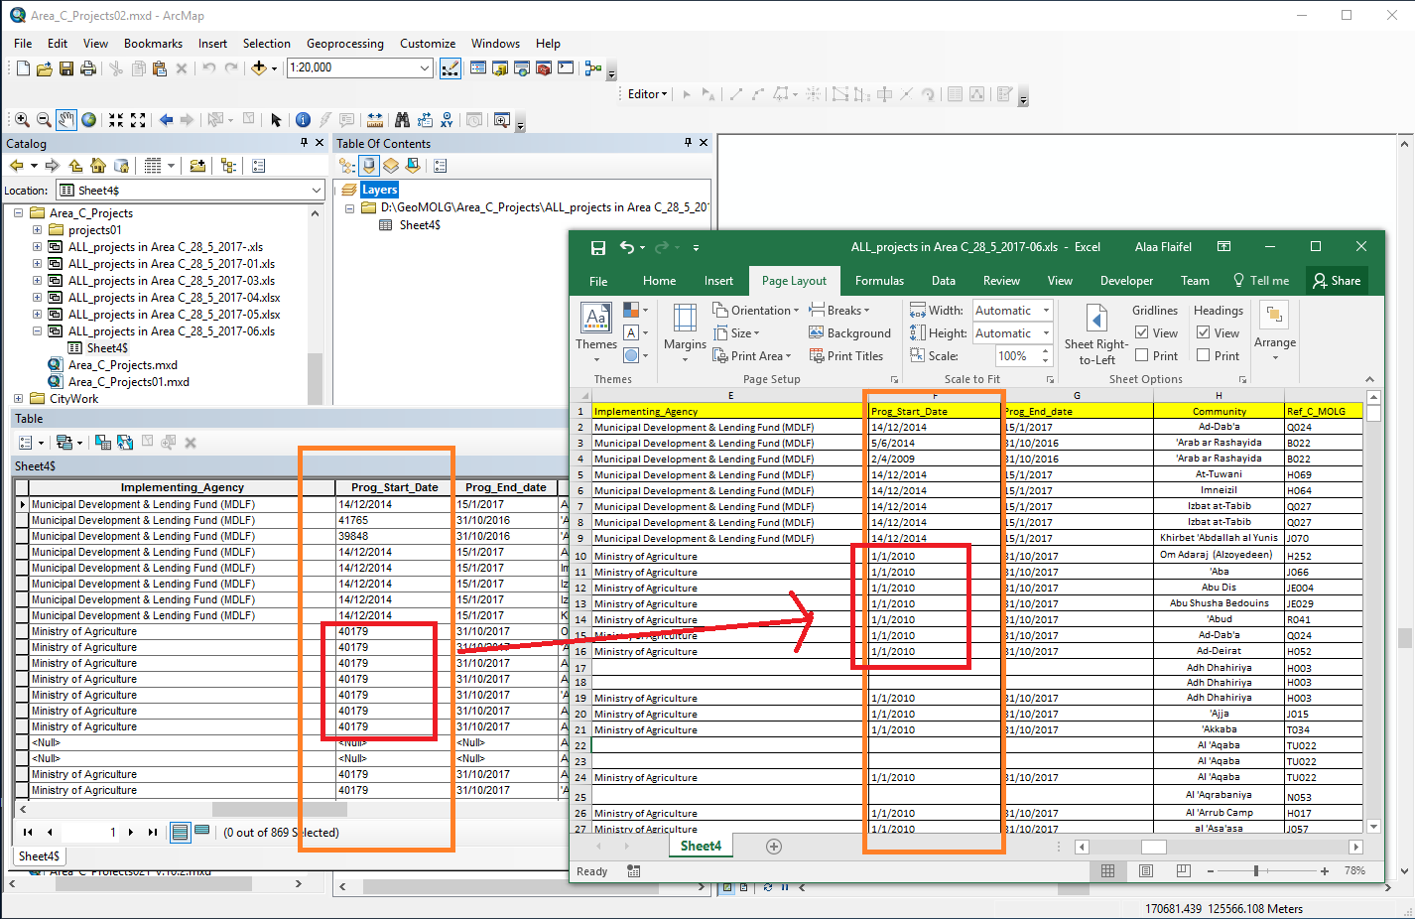Viewport: 1415px width, 919px height.
Task: Open the Orientation dropdown in Excel ribbon
Action: pyautogui.click(x=756, y=311)
